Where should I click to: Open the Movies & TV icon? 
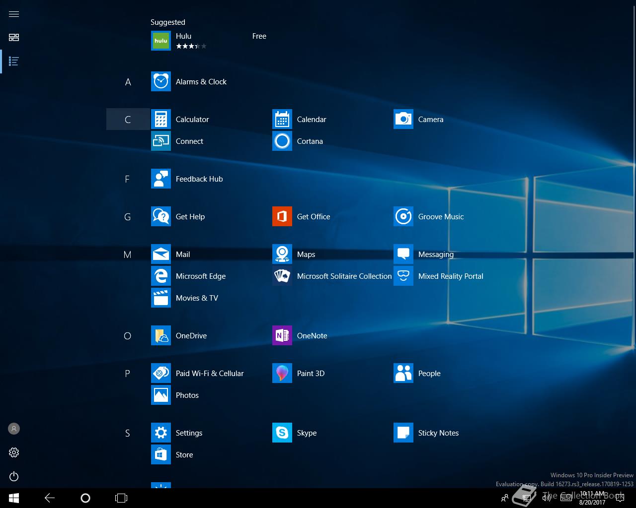tap(161, 298)
